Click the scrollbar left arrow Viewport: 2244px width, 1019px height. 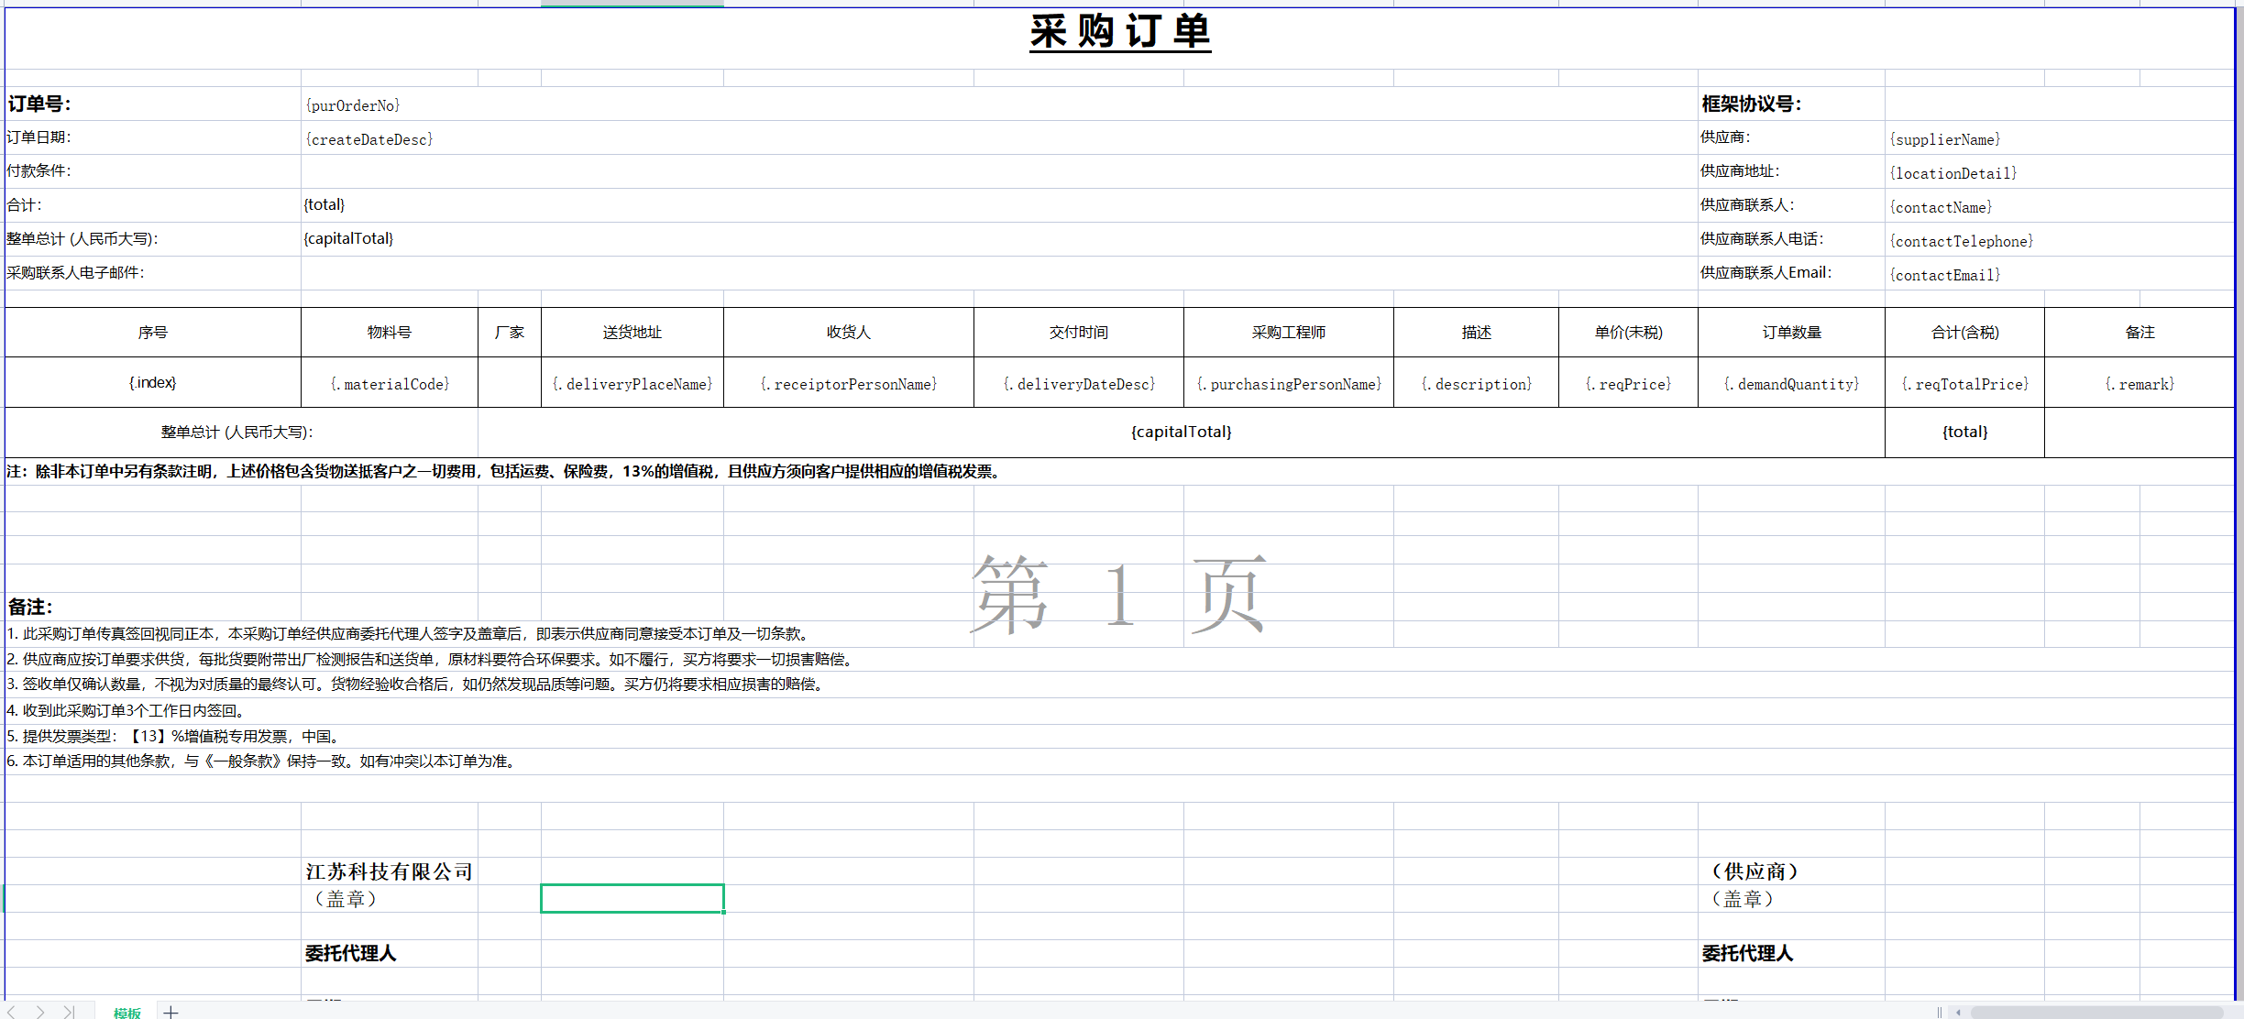click(1958, 1013)
